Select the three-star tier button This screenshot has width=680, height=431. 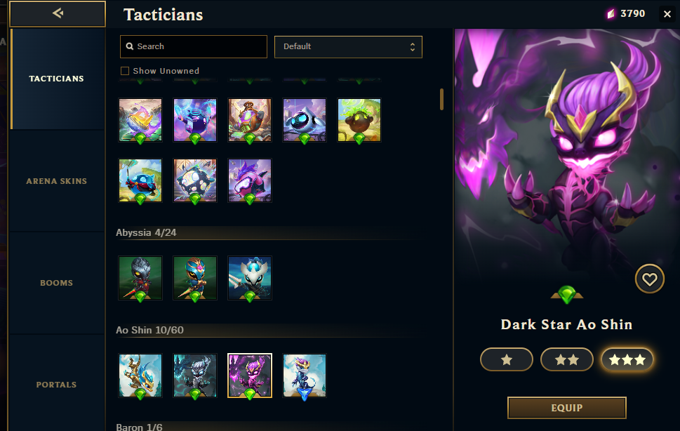click(x=627, y=359)
